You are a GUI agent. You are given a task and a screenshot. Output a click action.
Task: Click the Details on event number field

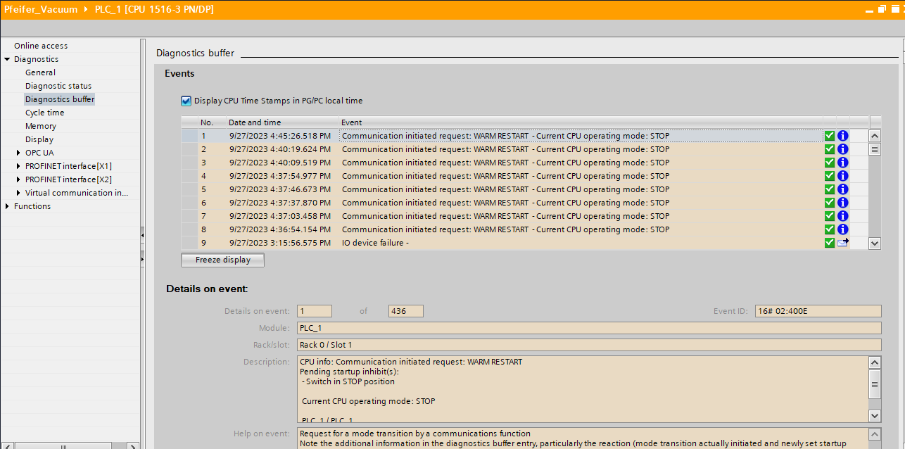click(x=314, y=311)
